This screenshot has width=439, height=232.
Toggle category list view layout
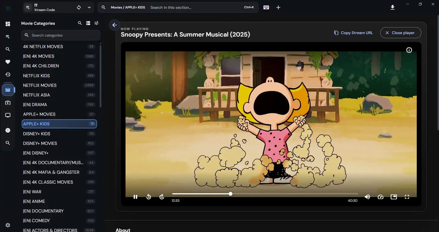click(x=88, y=23)
